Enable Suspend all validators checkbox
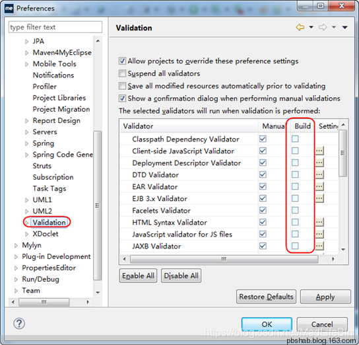The width and height of the screenshot is (359, 345). (122, 73)
